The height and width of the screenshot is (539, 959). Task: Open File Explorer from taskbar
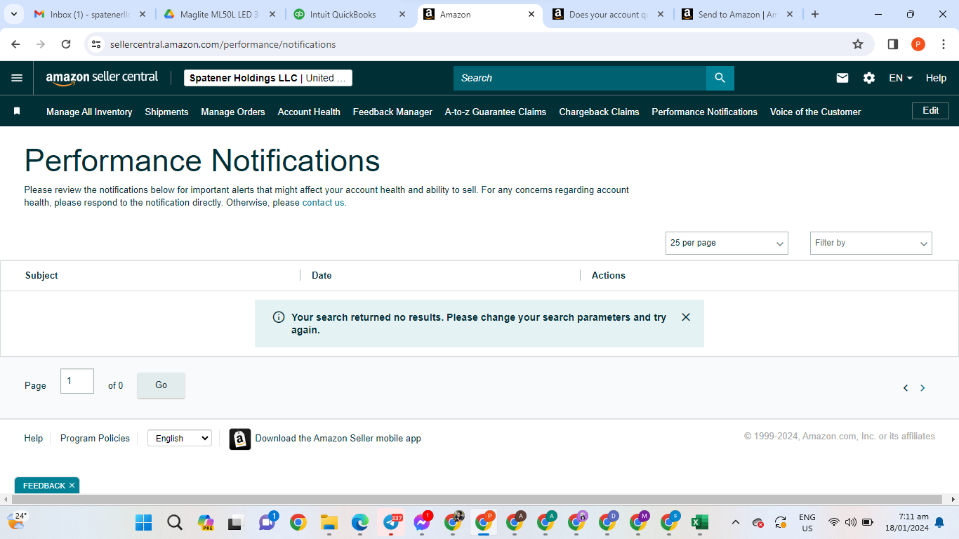pyautogui.click(x=329, y=522)
